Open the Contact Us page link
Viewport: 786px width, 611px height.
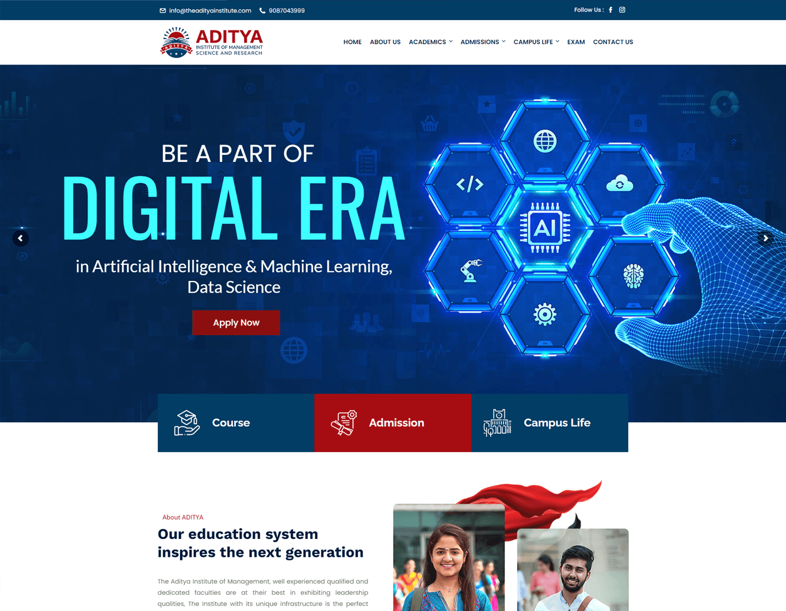click(613, 42)
